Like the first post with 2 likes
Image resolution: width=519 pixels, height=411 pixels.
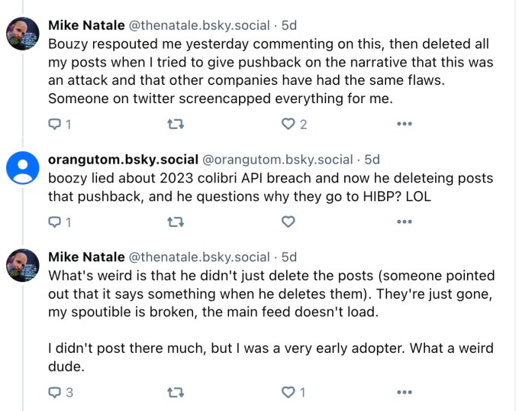click(289, 124)
